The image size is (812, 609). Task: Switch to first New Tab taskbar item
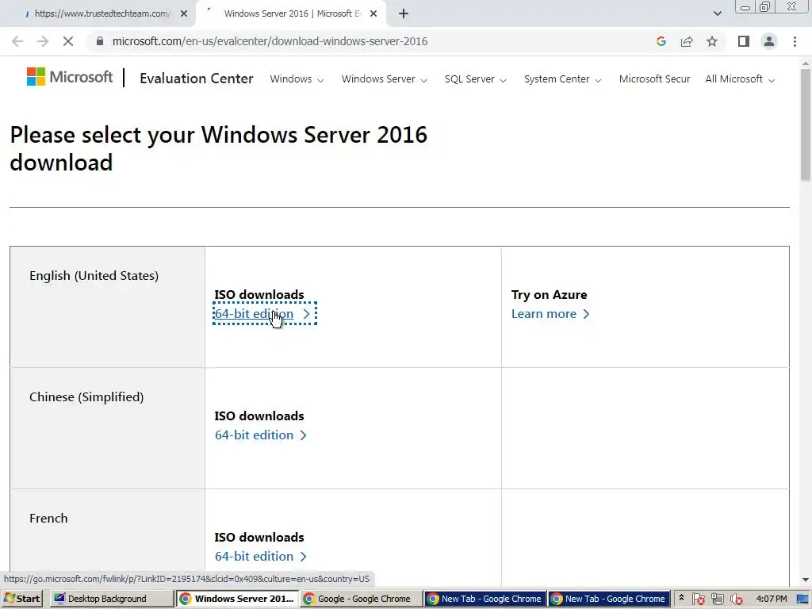pyautogui.click(x=485, y=599)
